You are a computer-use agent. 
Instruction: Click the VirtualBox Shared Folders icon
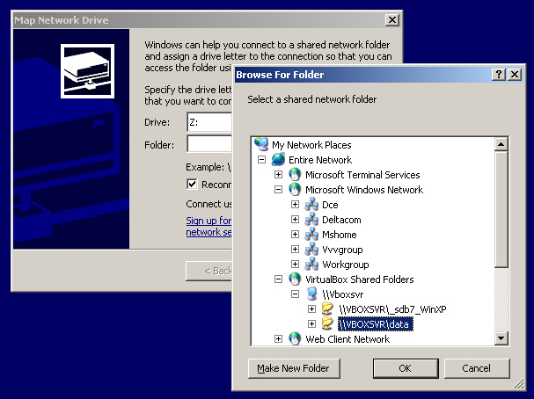point(295,279)
